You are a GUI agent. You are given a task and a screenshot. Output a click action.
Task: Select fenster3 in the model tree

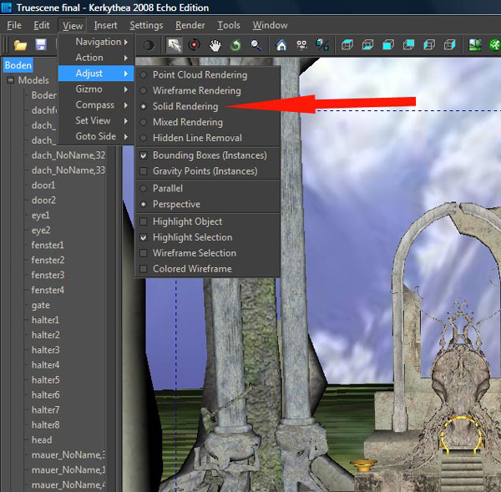coord(48,276)
